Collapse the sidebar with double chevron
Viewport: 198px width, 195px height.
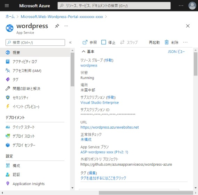click(70, 43)
